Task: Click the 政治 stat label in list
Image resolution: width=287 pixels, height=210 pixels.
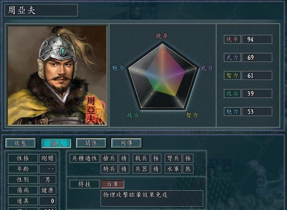Action: [x=232, y=94]
